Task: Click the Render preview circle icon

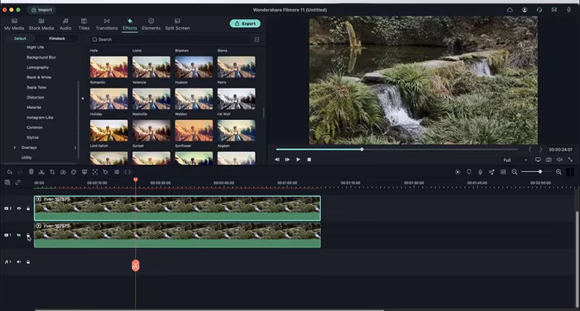Action: point(457,172)
